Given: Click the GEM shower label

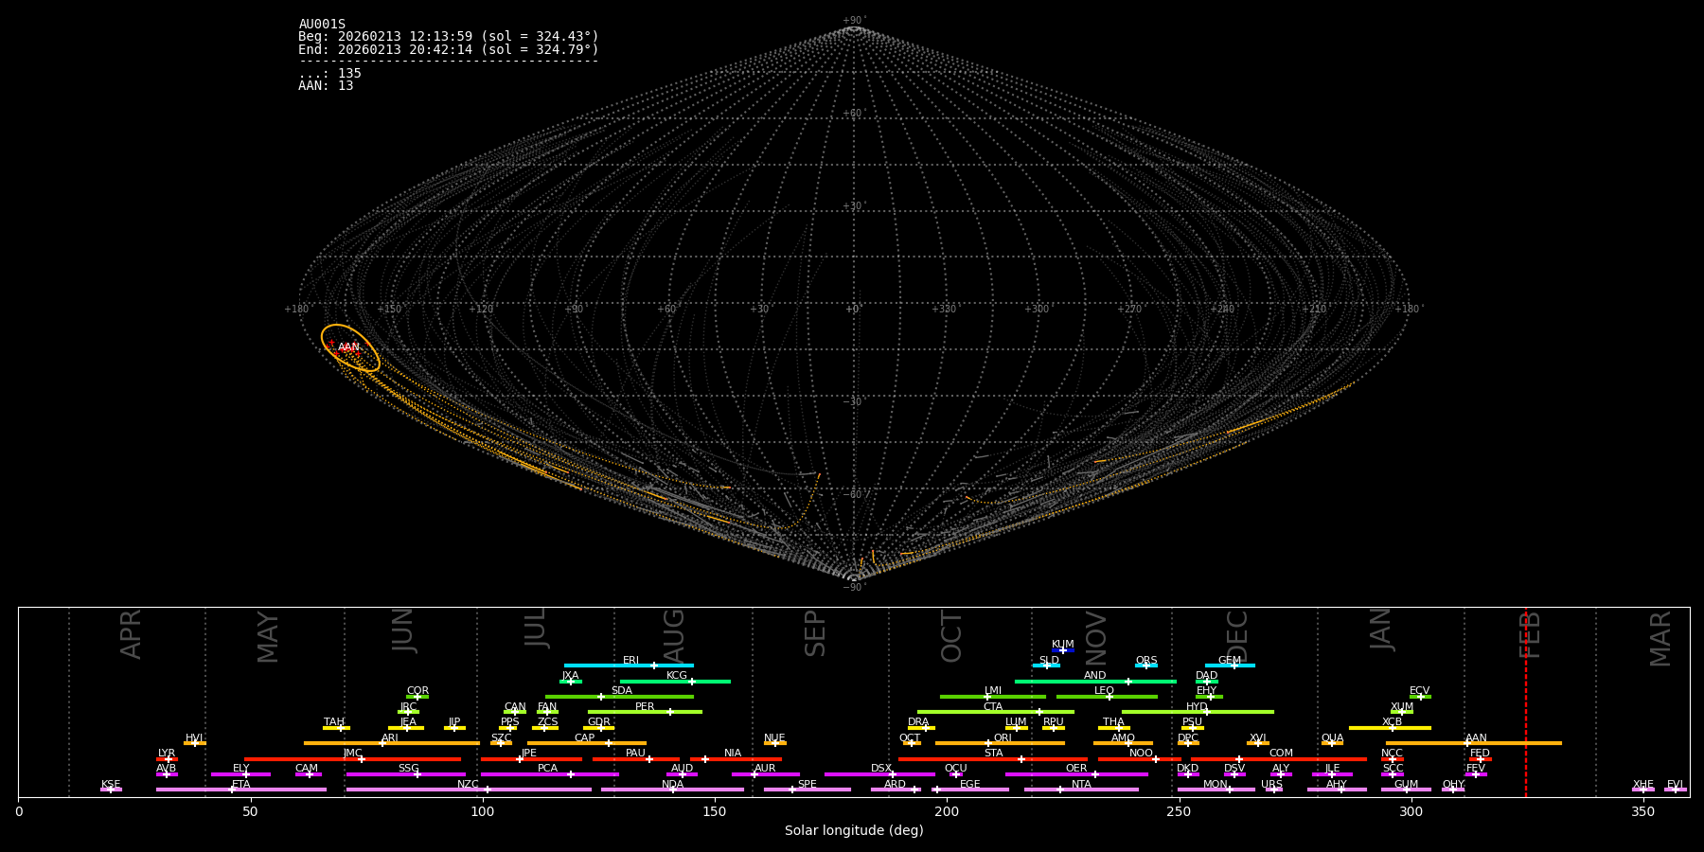Looking at the screenshot, I should click(1230, 661).
